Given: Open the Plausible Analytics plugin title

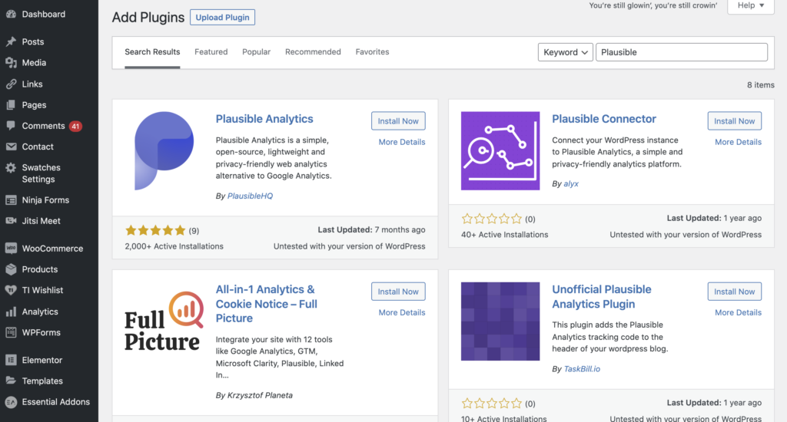Looking at the screenshot, I should pyautogui.click(x=264, y=119).
